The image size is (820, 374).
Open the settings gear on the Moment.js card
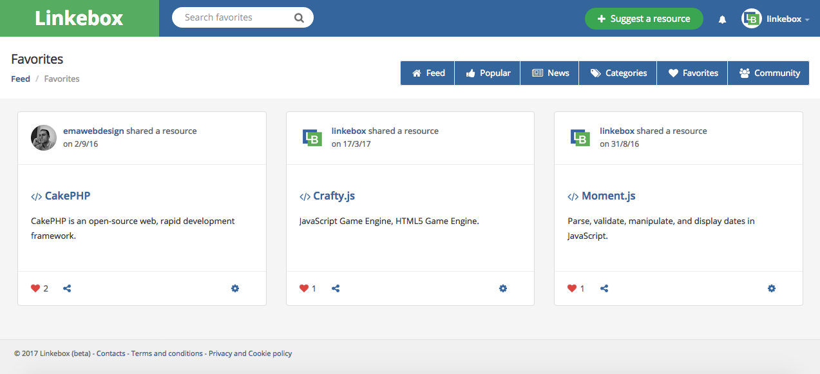(771, 288)
